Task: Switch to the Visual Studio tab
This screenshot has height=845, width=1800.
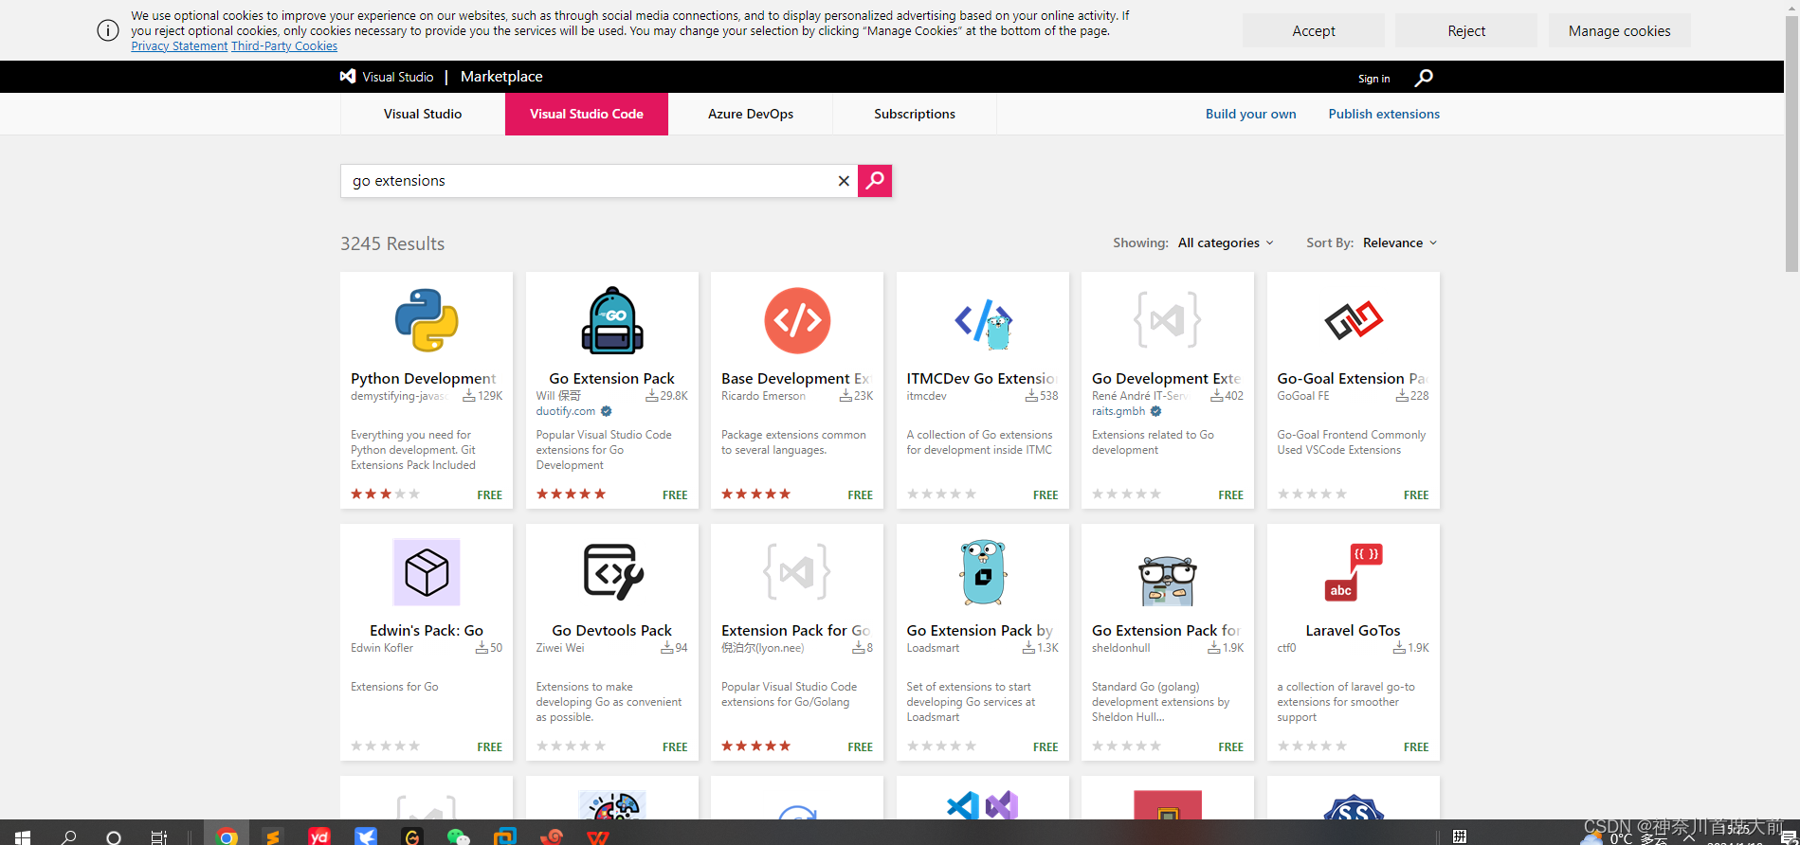Action: pos(423,114)
